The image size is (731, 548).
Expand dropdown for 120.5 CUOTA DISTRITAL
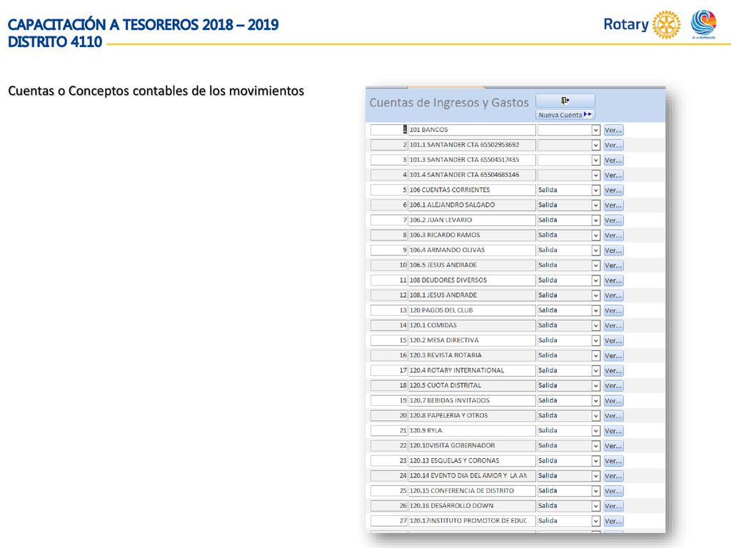click(x=596, y=385)
